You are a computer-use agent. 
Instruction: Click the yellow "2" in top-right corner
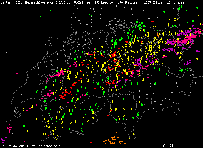coord(198,15)
